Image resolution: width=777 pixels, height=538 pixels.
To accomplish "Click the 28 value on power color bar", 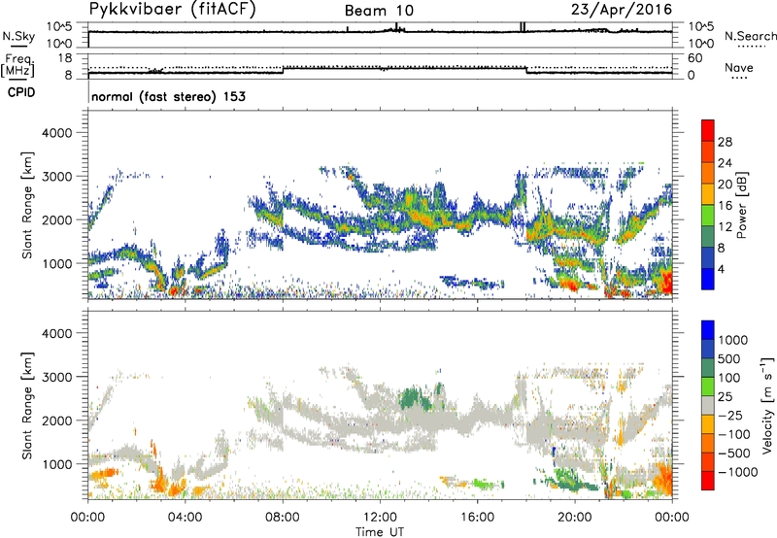I will click(725, 142).
